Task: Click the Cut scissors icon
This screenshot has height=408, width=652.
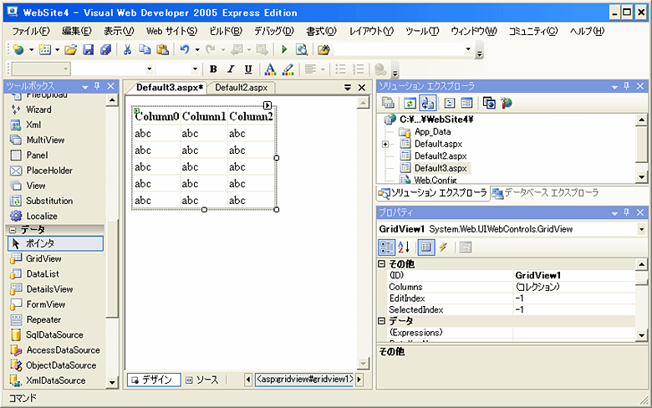Action: 128,50
